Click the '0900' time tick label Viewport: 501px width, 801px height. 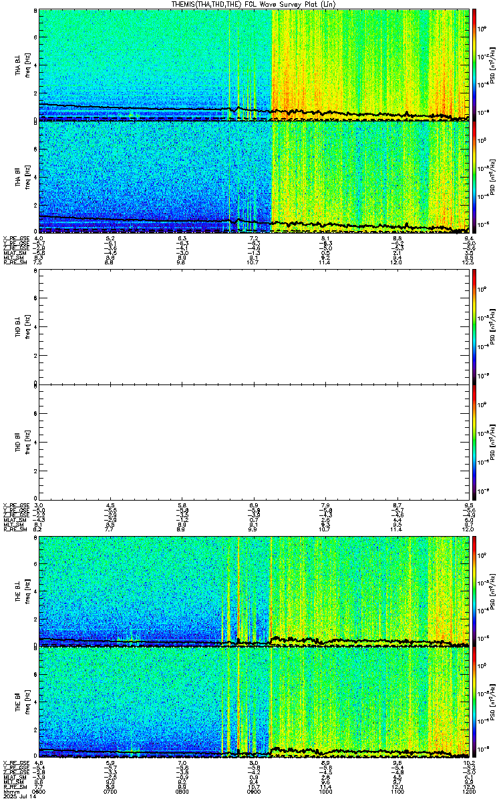pyautogui.click(x=254, y=792)
